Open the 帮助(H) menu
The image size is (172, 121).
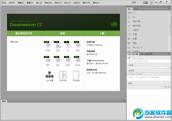pyautogui.click(x=96, y=3)
